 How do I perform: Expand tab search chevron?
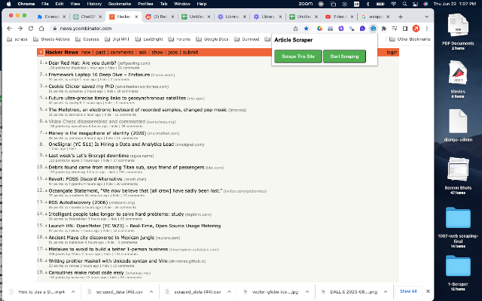point(426,17)
